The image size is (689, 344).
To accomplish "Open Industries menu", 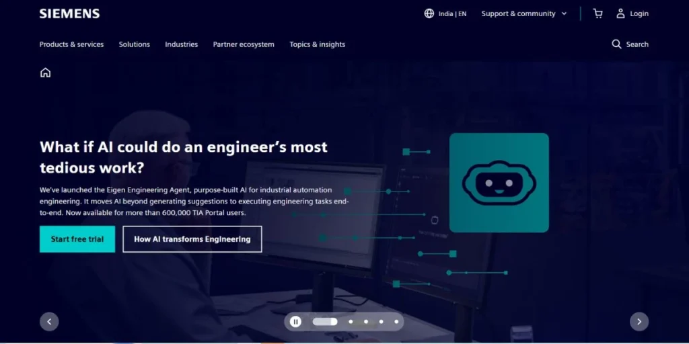I will tap(182, 44).
